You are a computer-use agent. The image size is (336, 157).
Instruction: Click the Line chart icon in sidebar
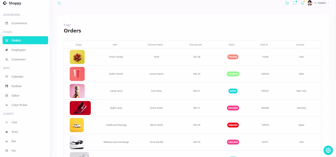tap(7, 122)
